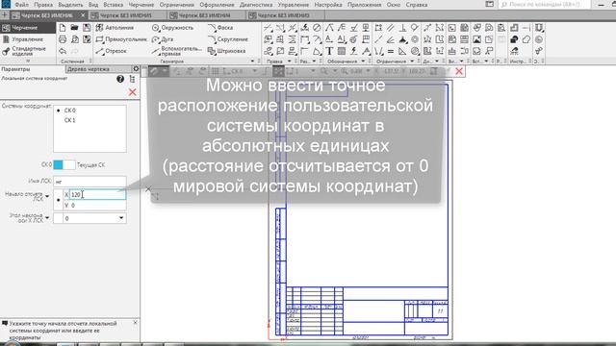The height and width of the screenshot is (346, 616).
Task: Open help with the question mark icon
Action: (120, 79)
